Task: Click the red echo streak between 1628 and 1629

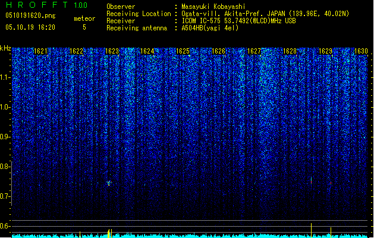Action: tap(311, 180)
